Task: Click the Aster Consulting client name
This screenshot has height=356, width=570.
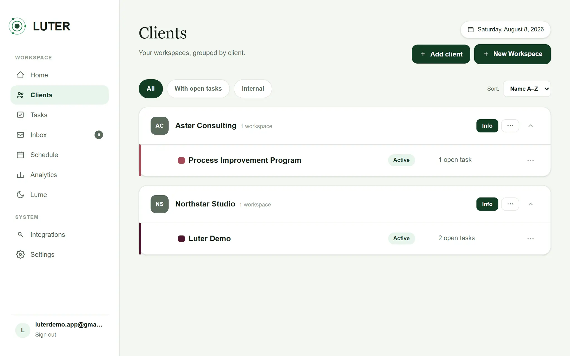Action: click(x=206, y=126)
